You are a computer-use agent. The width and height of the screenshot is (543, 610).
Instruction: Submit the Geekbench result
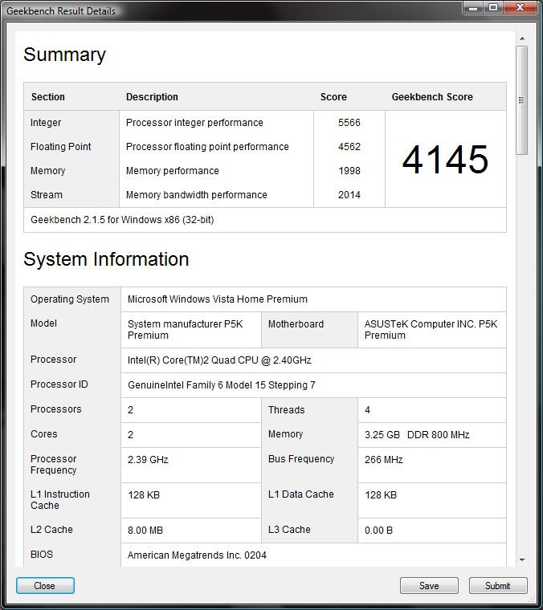[498, 585]
